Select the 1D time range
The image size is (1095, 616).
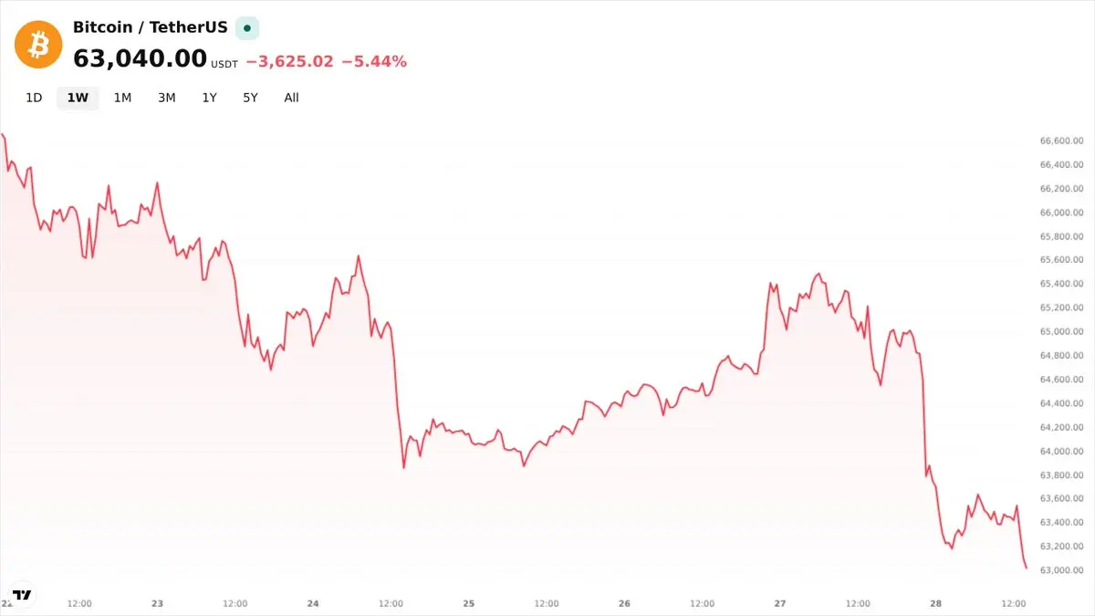(x=34, y=98)
